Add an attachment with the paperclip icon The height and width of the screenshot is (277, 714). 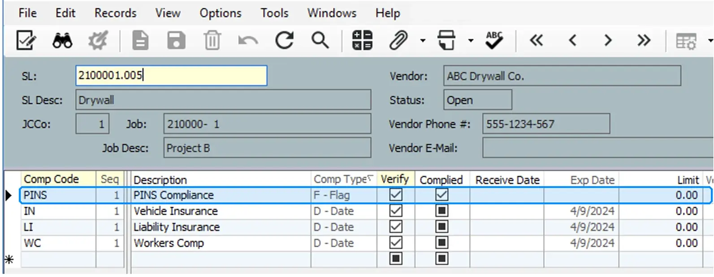[398, 40]
